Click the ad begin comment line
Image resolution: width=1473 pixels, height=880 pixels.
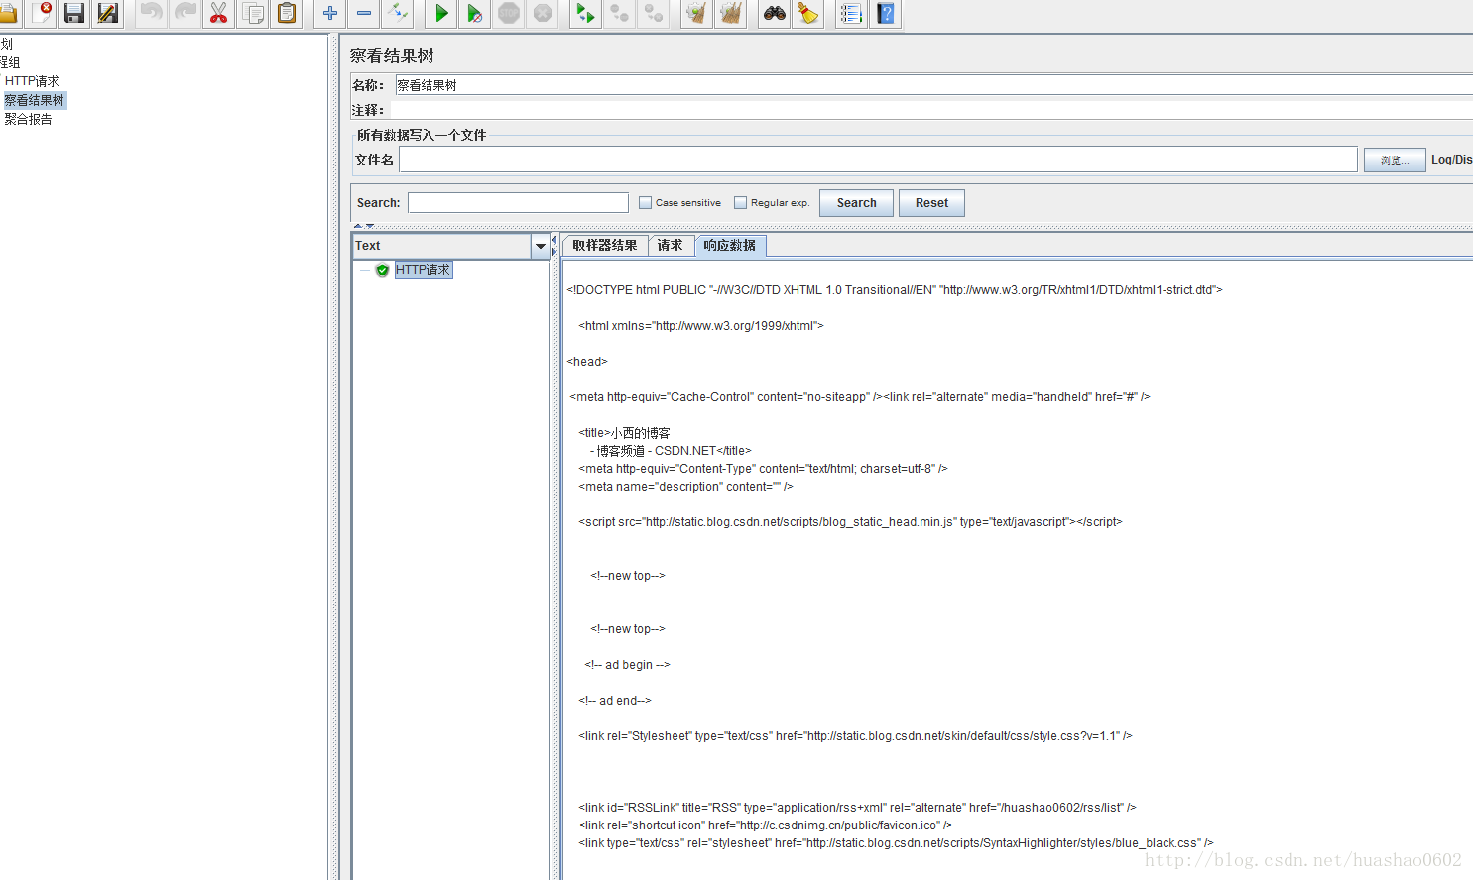pos(628,665)
